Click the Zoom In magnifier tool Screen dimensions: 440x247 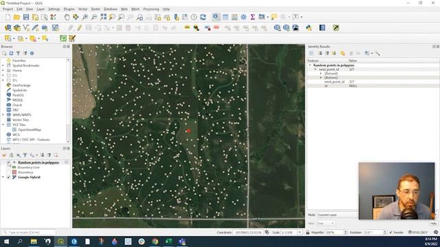85,17
